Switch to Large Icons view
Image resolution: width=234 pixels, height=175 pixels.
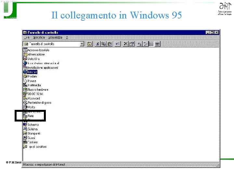coord(139,44)
